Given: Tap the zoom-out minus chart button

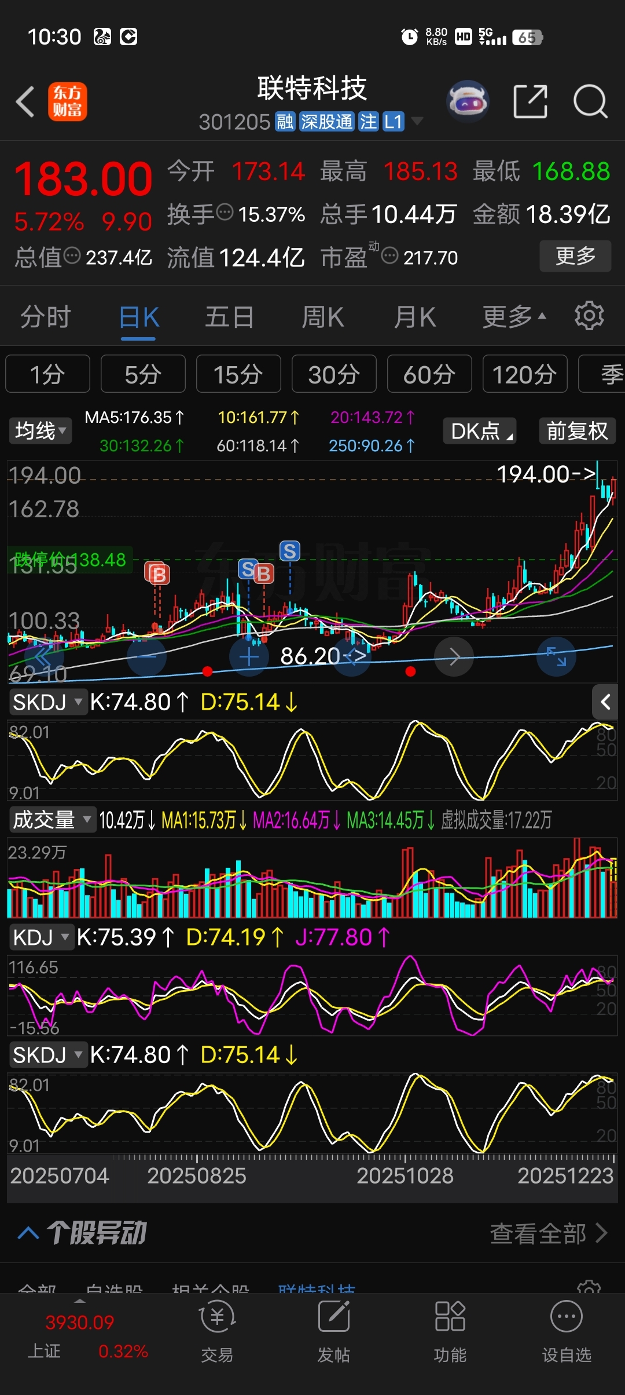Looking at the screenshot, I should (x=146, y=656).
